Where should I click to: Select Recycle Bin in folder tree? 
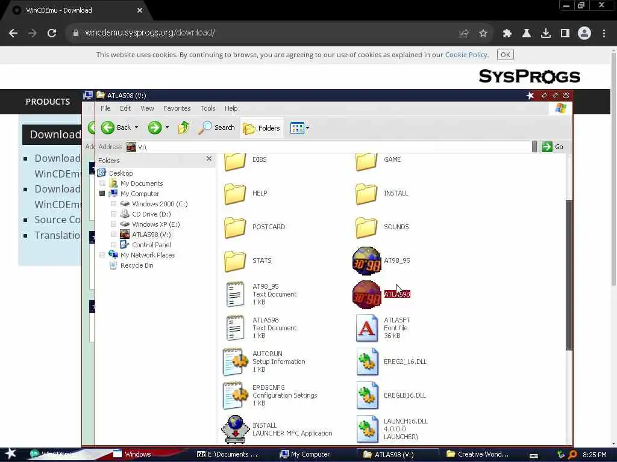coord(137,265)
